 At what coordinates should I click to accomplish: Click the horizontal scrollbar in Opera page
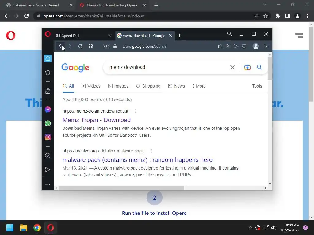[x=121, y=188]
